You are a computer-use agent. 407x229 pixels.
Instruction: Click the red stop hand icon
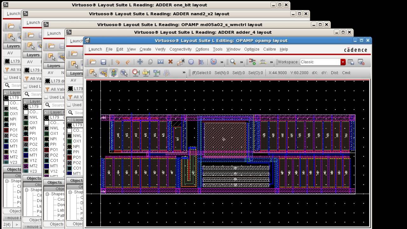[136, 73]
